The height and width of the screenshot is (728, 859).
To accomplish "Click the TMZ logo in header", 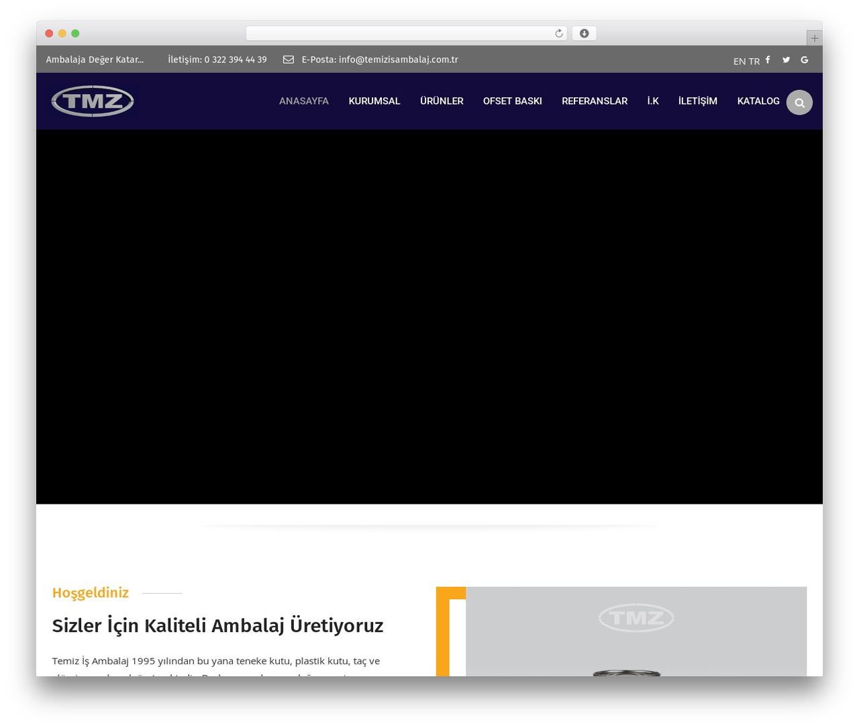I will coord(93,101).
